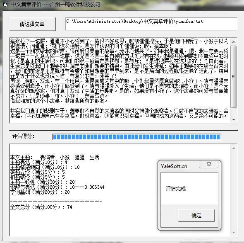
Task: Click the YaleSoft.cn dialog title
Action: (174, 166)
